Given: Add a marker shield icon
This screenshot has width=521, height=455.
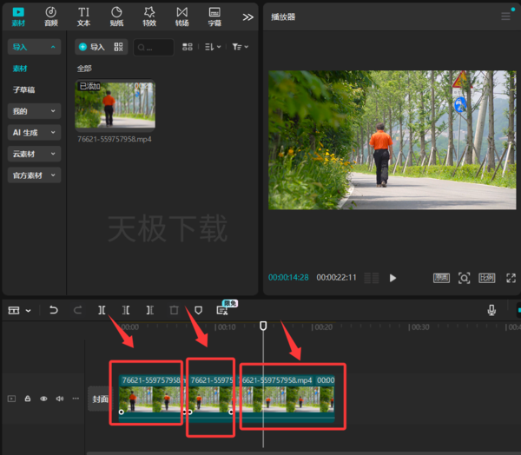Looking at the screenshot, I should (x=198, y=310).
